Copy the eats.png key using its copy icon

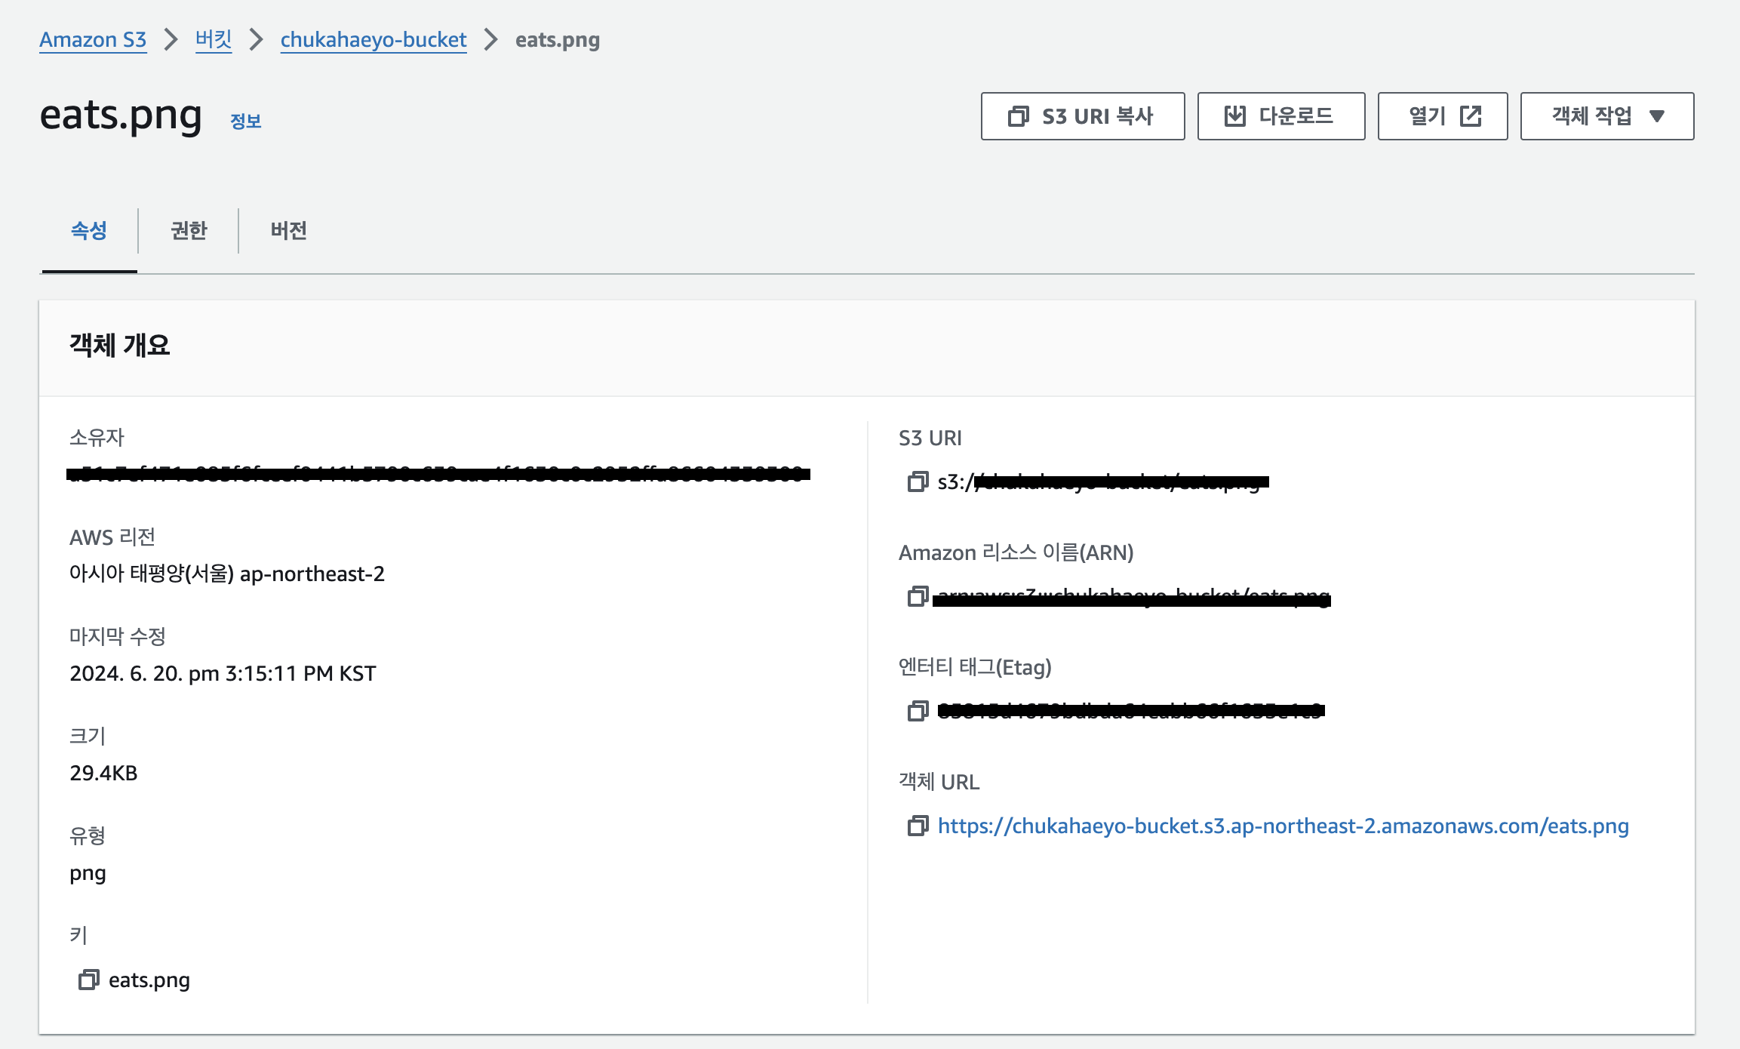pos(89,980)
